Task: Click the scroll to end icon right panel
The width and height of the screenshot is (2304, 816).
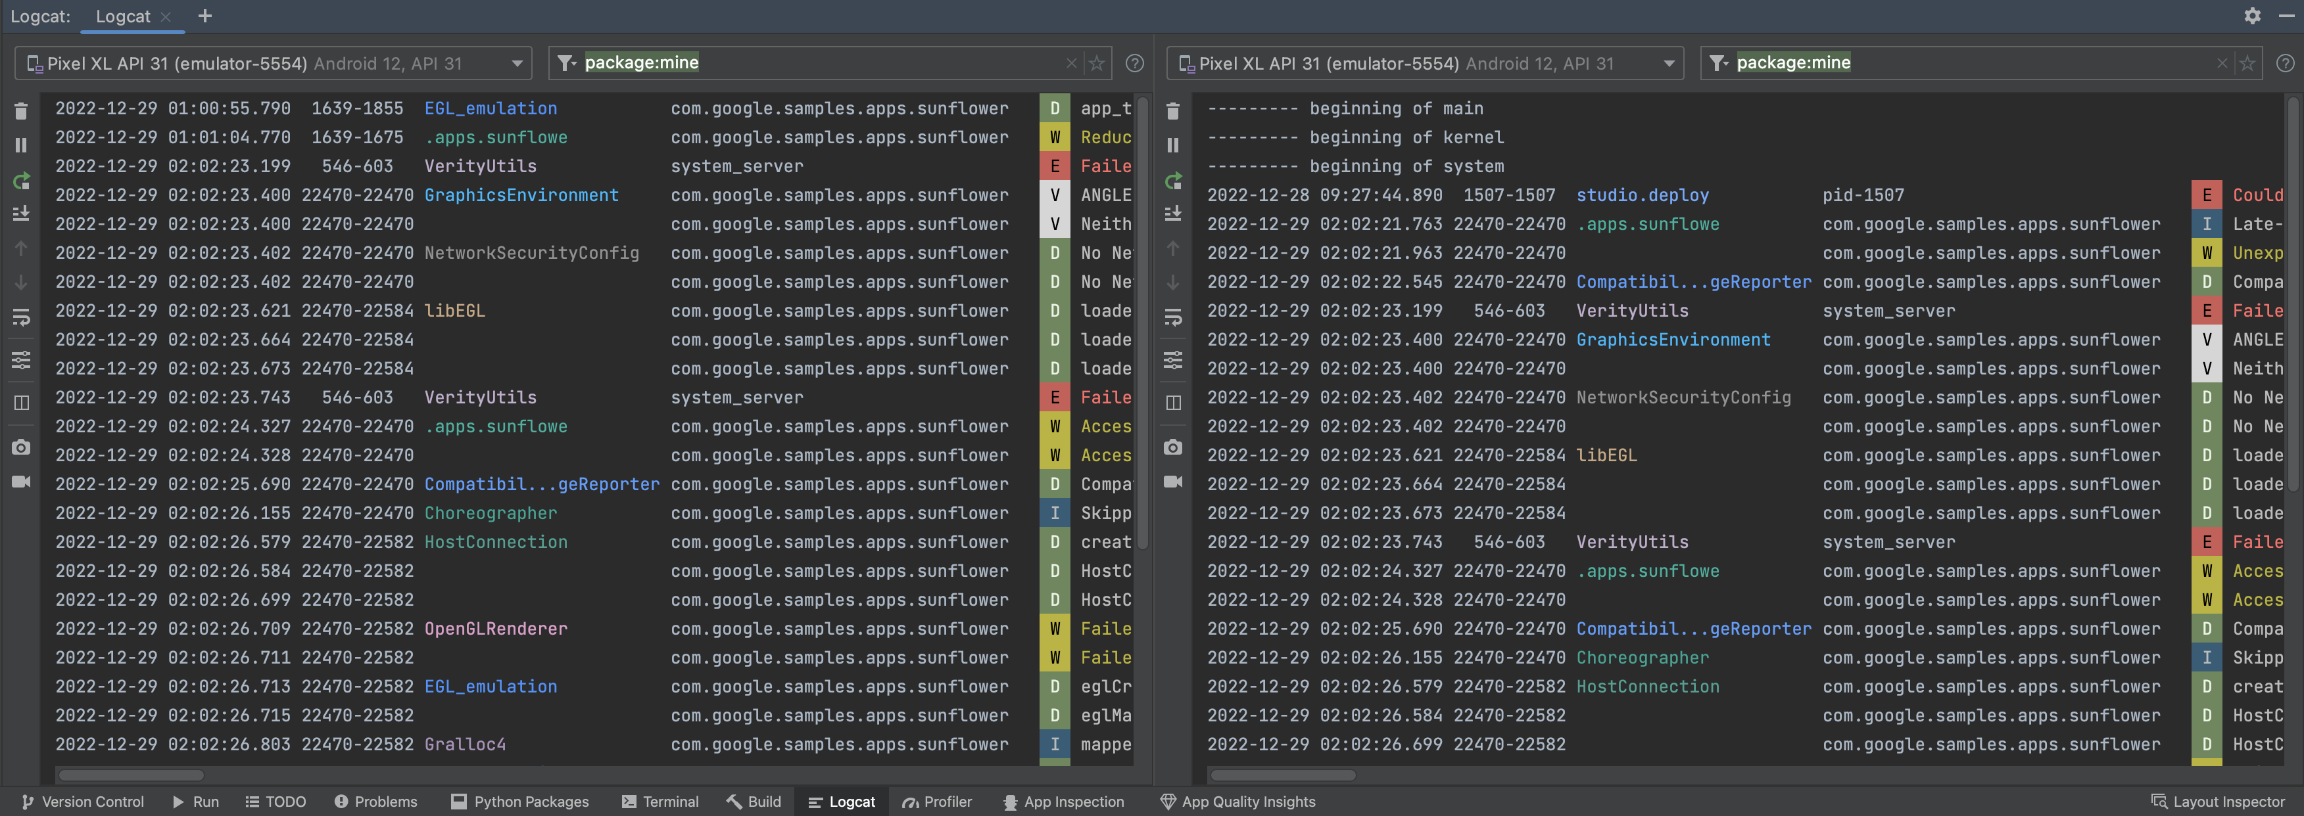Action: click(x=1174, y=212)
